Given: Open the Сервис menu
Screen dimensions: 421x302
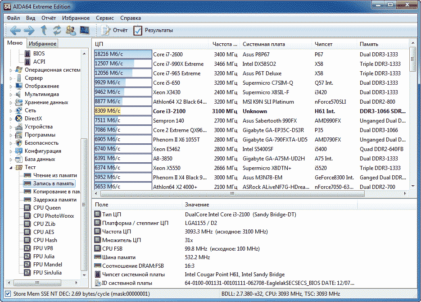Looking at the screenshot, I should click(105, 18).
